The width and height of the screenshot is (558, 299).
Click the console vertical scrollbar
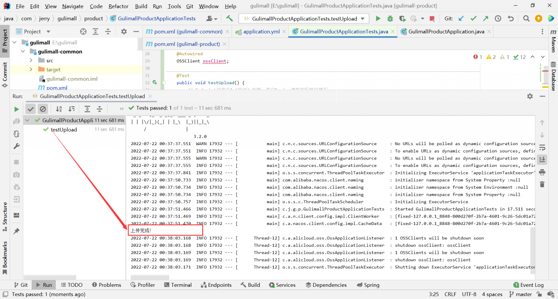click(533, 251)
